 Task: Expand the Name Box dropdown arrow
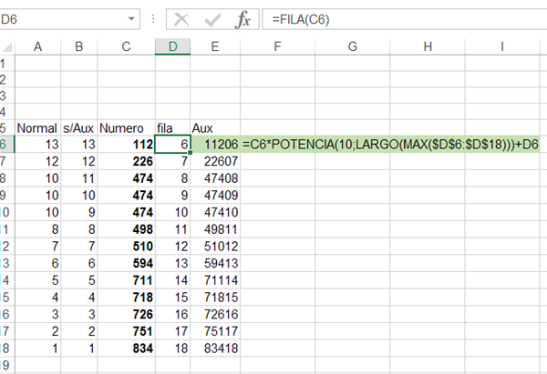click(x=133, y=20)
